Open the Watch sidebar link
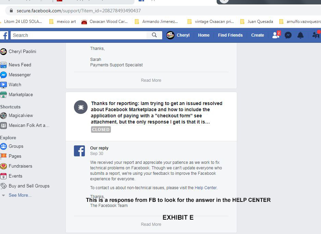This screenshot has height=234, width=321. [x=15, y=85]
